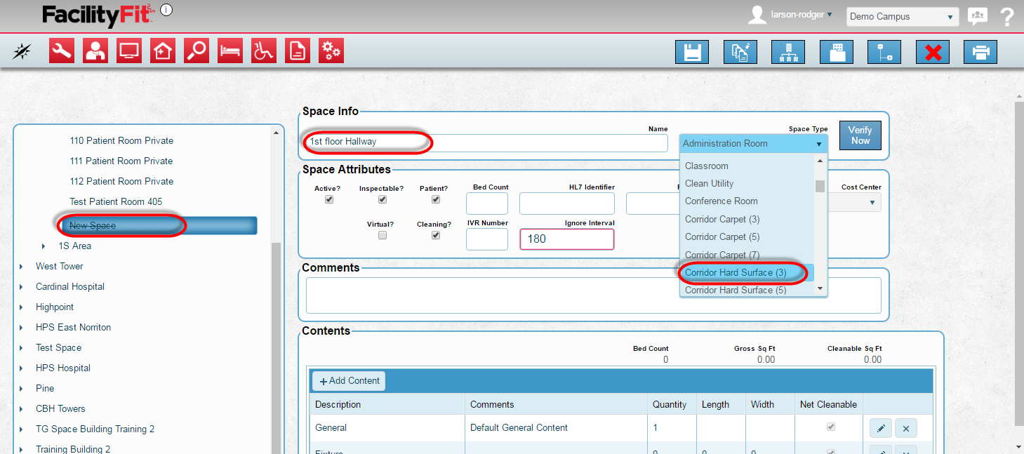Save the space using the floppy disk icon

691,52
